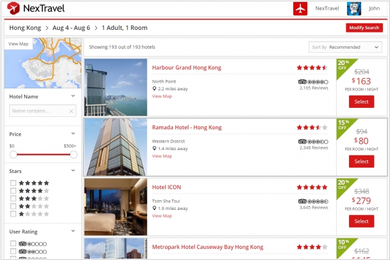Click the NexTravel header menu item

point(326,9)
